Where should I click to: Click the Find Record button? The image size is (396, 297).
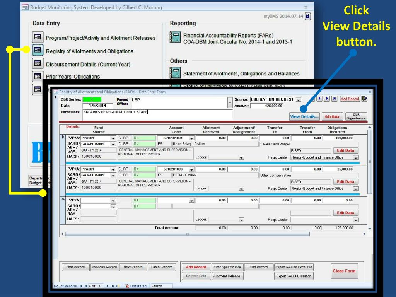tap(259, 267)
